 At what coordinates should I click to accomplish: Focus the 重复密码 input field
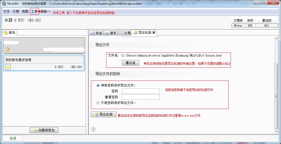click(x=141, y=97)
